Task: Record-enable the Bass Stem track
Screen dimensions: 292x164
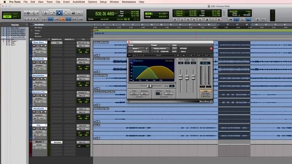Action: pyautogui.click(x=34, y=46)
